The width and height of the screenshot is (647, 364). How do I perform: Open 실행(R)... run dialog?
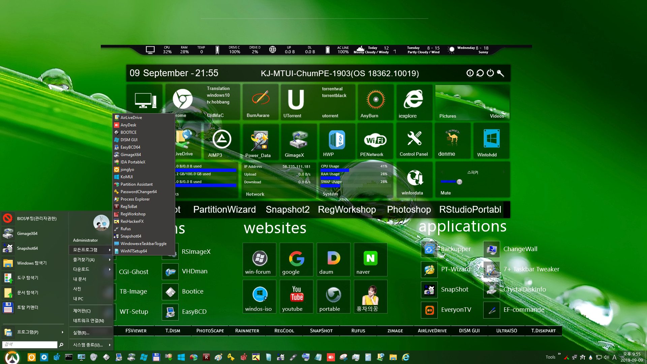(x=91, y=333)
